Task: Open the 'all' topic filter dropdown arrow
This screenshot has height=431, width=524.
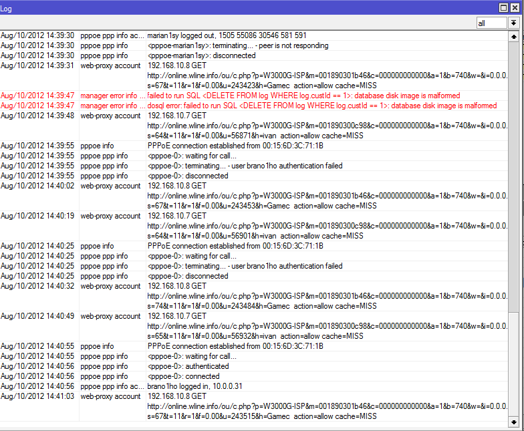Action: tap(513, 23)
